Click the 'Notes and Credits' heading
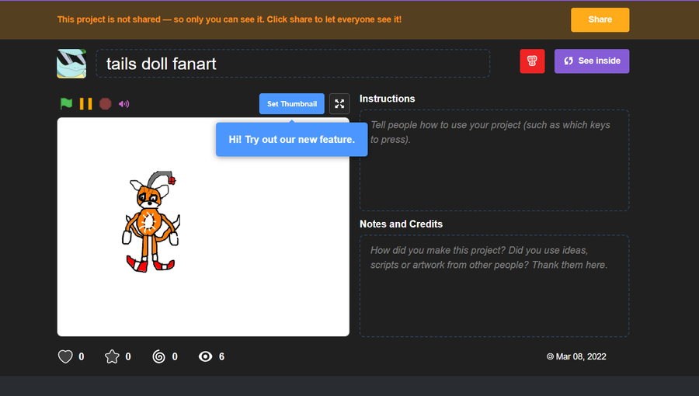This screenshot has width=699, height=396. [401, 224]
